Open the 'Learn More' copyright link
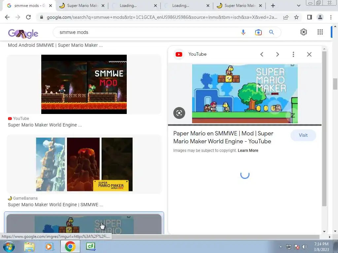This screenshot has width=338, height=253. (x=248, y=151)
